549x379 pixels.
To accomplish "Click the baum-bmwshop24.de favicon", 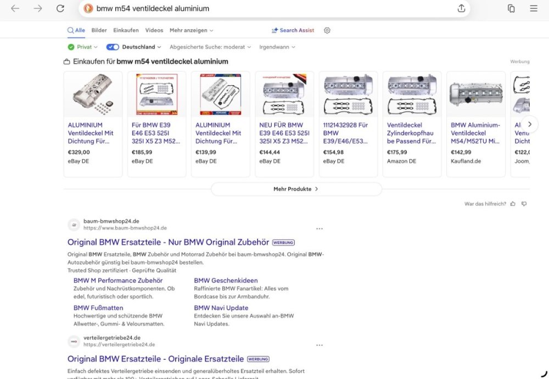I will click(74, 225).
